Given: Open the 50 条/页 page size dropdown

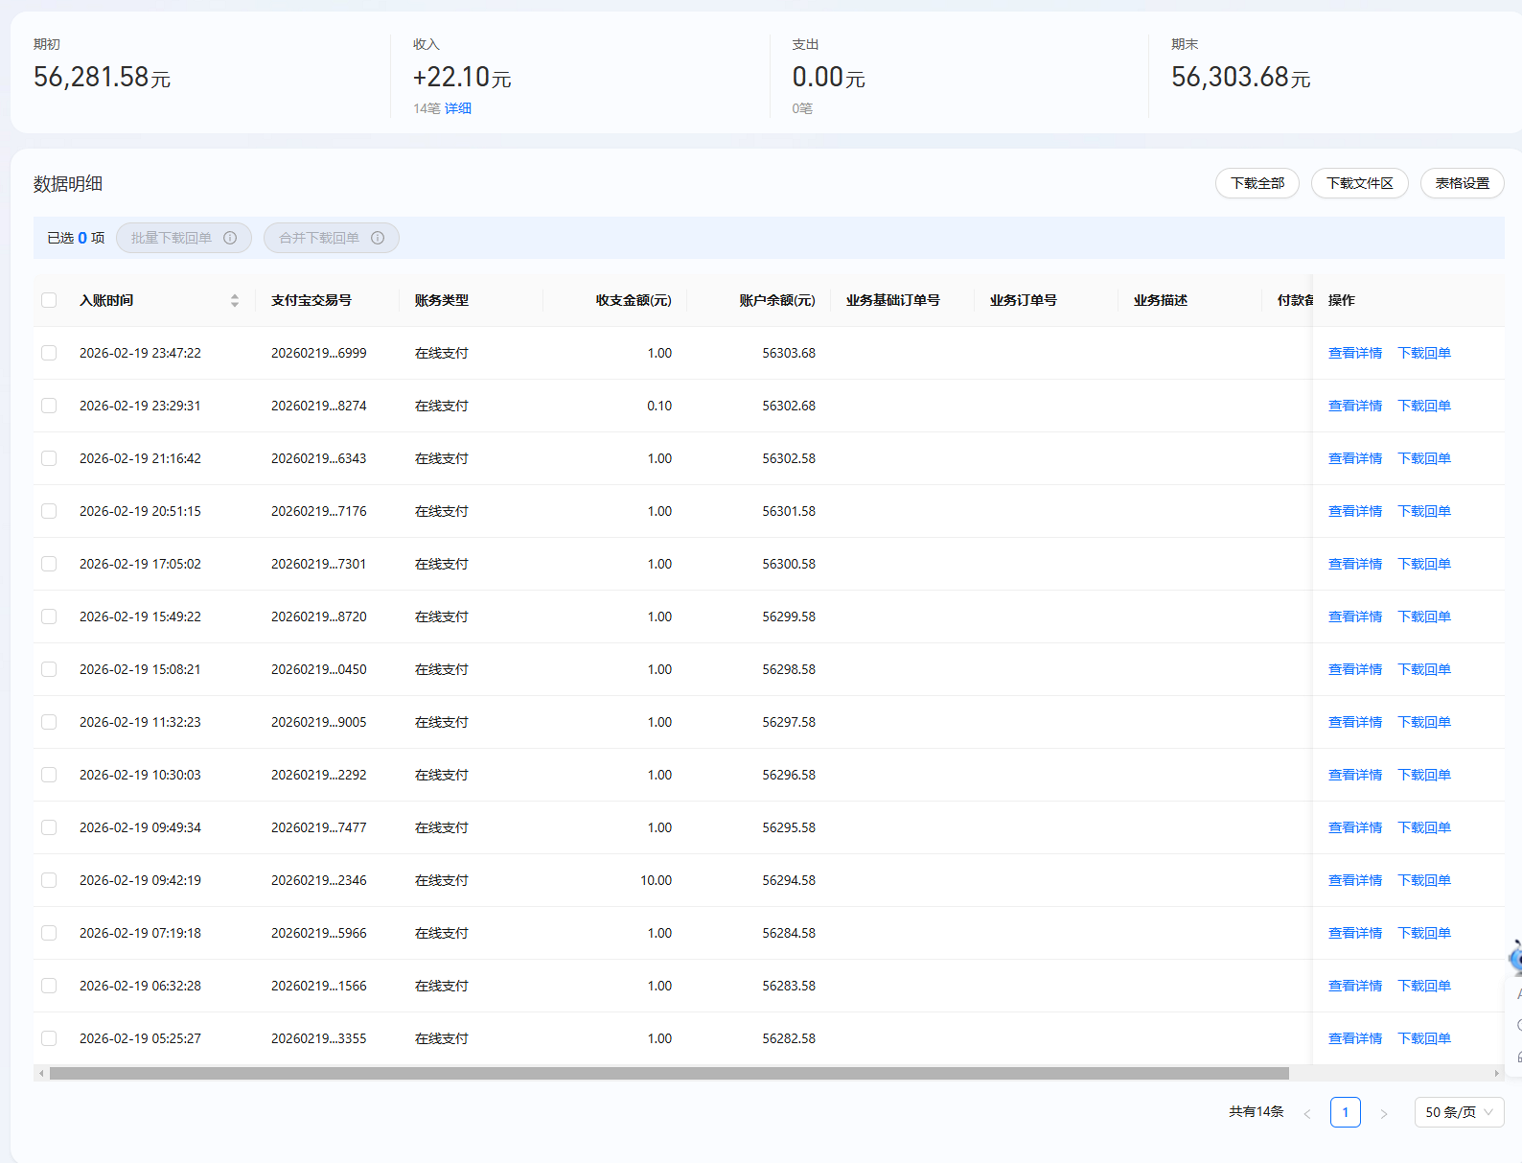Looking at the screenshot, I should click(1459, 1112).
